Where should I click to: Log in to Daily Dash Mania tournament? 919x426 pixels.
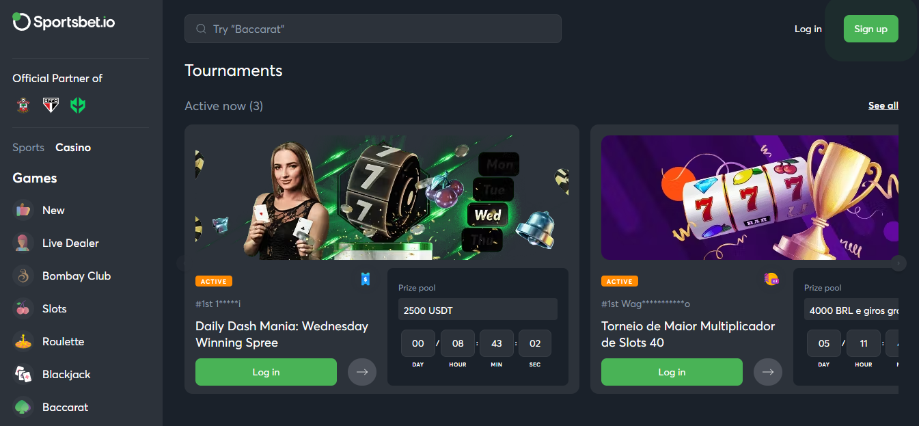coord(266,372)
